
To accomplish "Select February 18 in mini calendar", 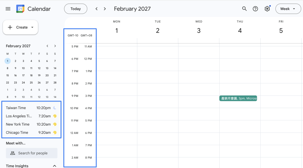I will pos(31,76).
